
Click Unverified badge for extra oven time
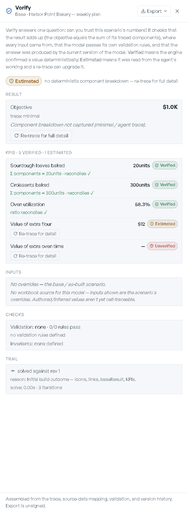pos(162,246)
